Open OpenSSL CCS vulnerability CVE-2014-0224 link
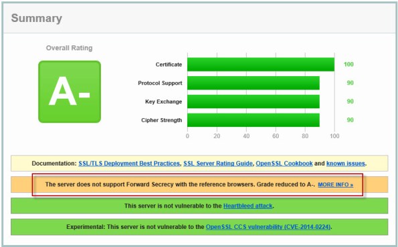Viewport: 398px width, 247px height. [268, 227]
